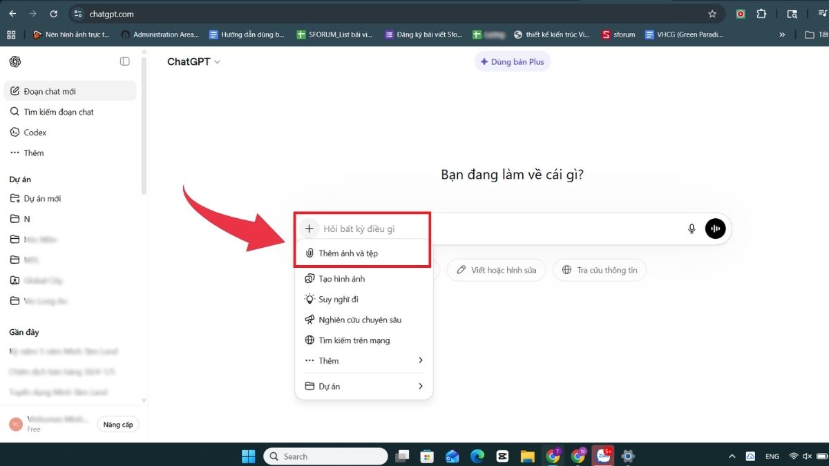Click the Tra cứu thông tin suggestion chip
The height and width of the screenshot is (466, 829).
click(x=600, y=270)
